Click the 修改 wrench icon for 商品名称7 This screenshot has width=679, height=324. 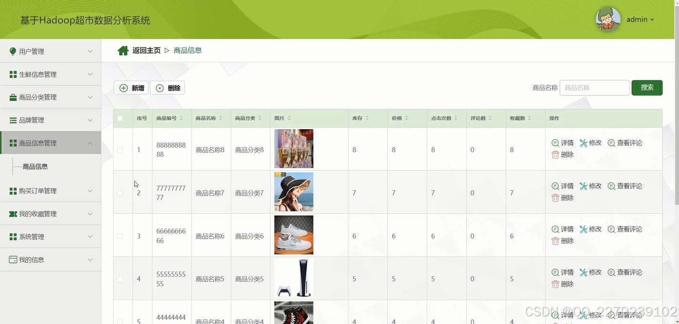[x=583, y=186]
